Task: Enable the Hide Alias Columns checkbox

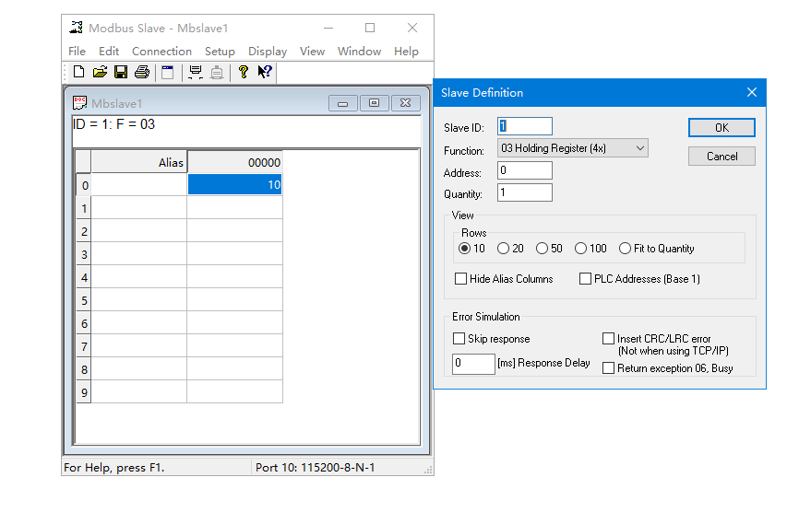Action: (x=461, y=279)
